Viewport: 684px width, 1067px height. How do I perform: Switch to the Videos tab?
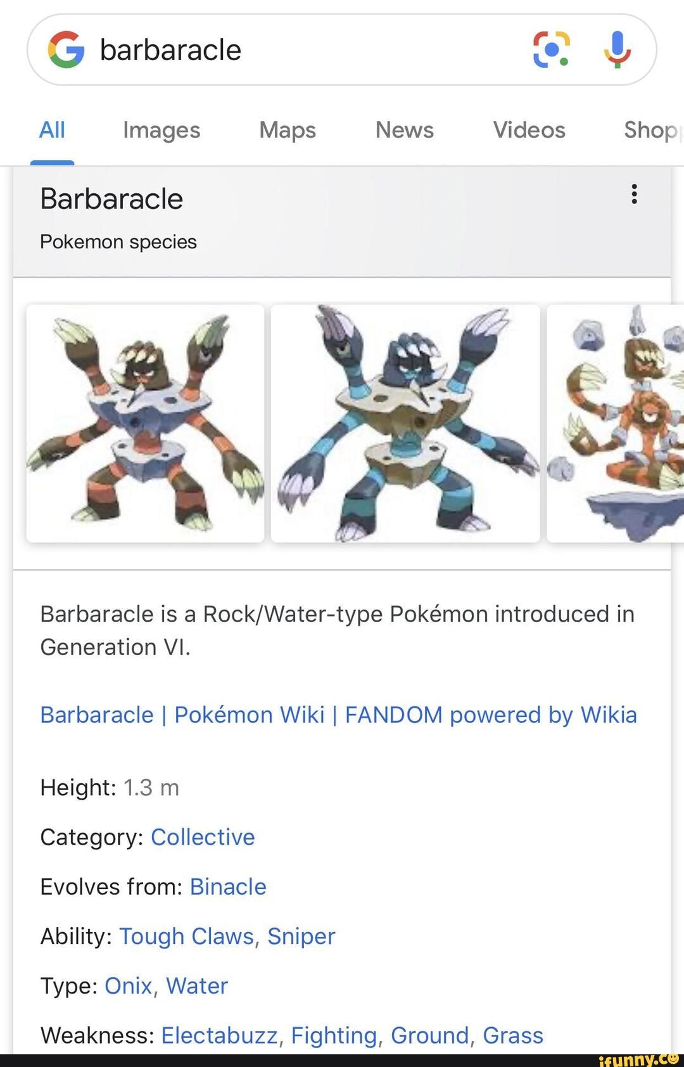(x=529, y=130)
